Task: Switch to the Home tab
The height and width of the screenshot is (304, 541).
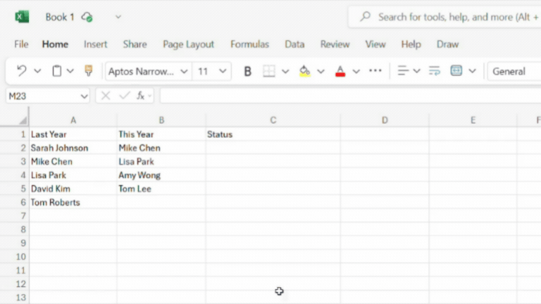Action: (x=55, y=44)
